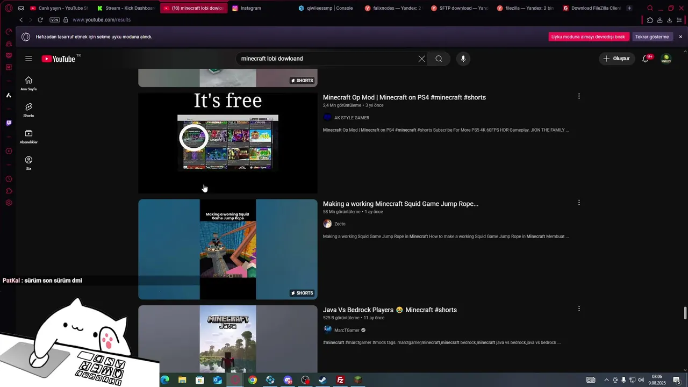The width and height of the screenshot is (688, 387).
Task: Open the MarcTGamer channel link
Action: [347, 330]
